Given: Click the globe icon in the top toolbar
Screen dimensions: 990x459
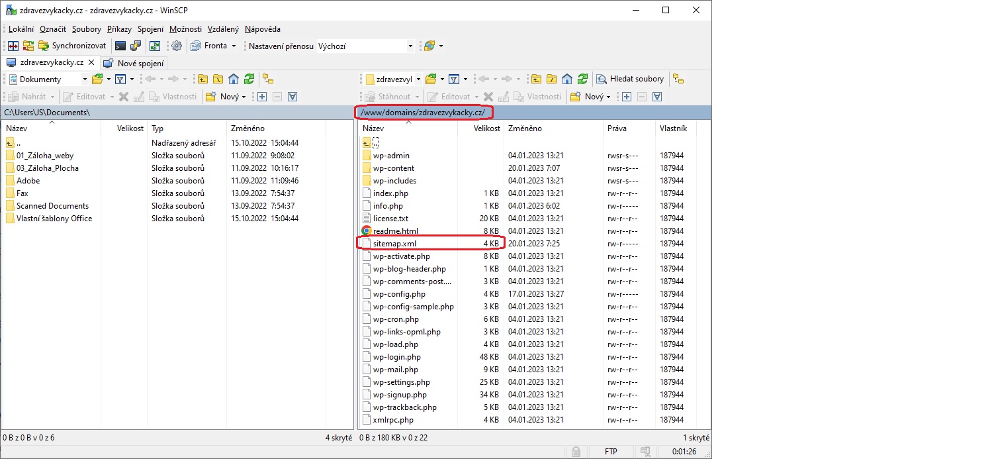Looking at the screenshot, I should coord(429,46).
